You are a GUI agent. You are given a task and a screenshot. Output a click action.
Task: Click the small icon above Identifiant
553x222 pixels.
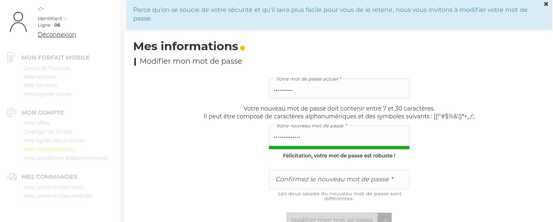(41, 9)
